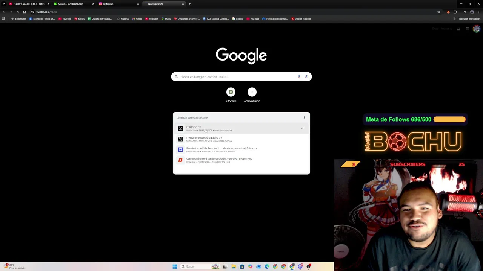Open OBS Studio from taskbar
This screenshot has height=271, width=483.
[309, 266]
